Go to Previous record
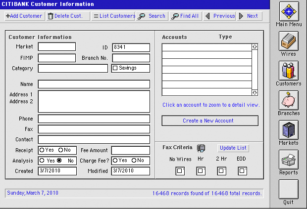This screenshot has width=307, height=209. coord(220,16)
